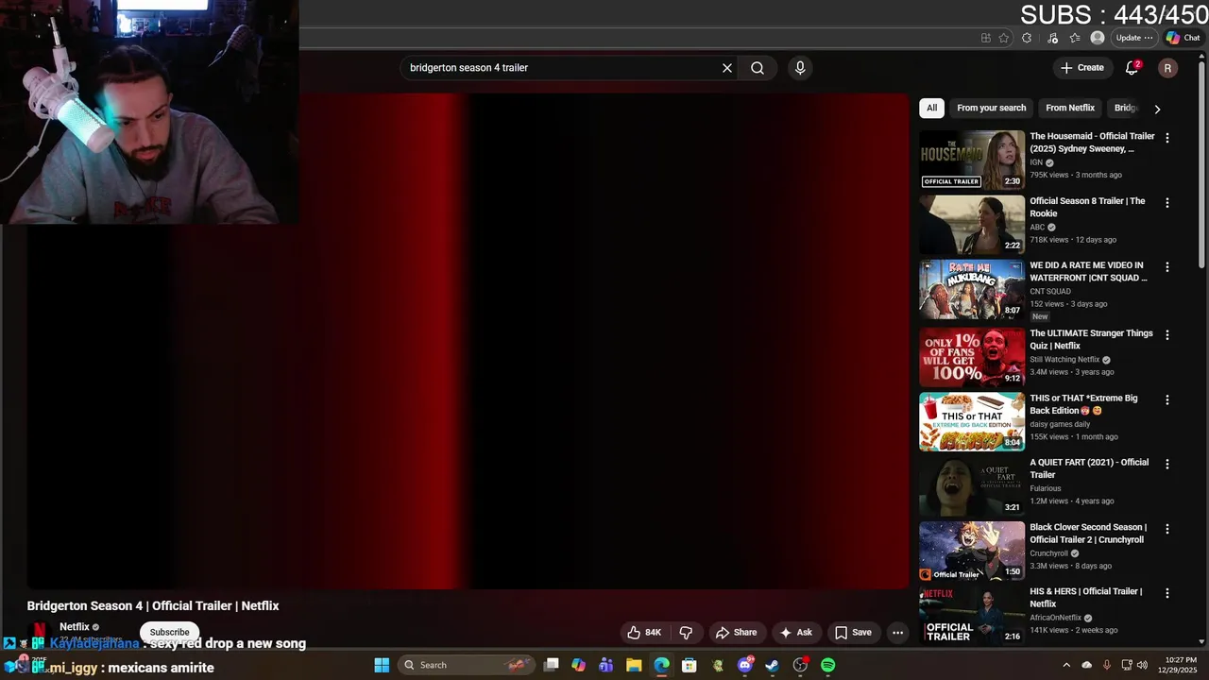Show more filter chips with right arrow
This screenshot has height=680, width=1209.
pyautogui.click(x=1157, y=109)
